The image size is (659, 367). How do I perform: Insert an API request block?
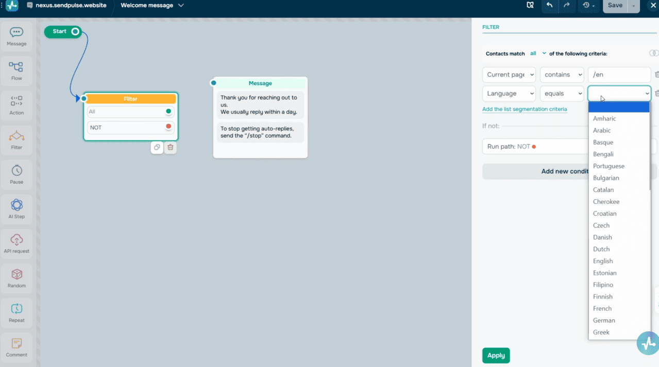(x=16, y=243)
